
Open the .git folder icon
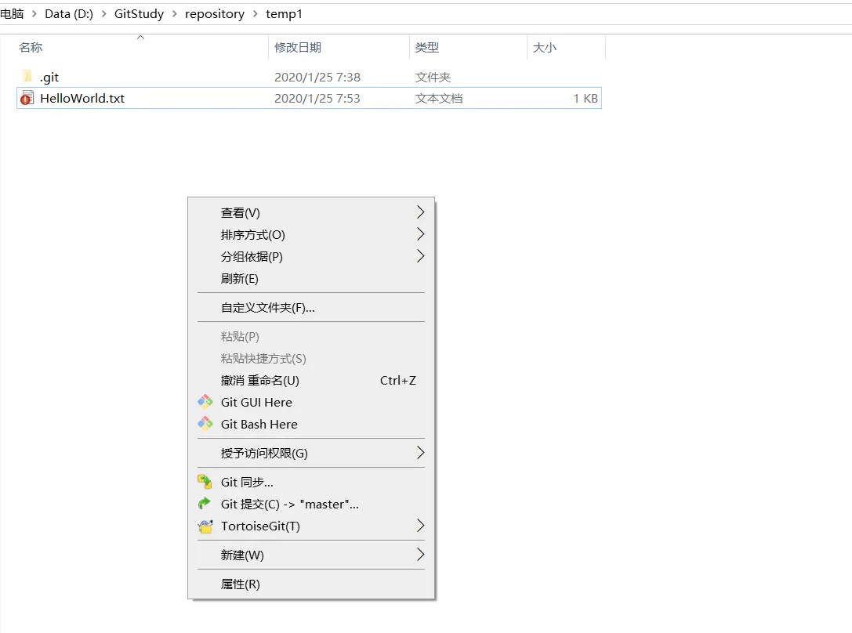click(27, 76)
